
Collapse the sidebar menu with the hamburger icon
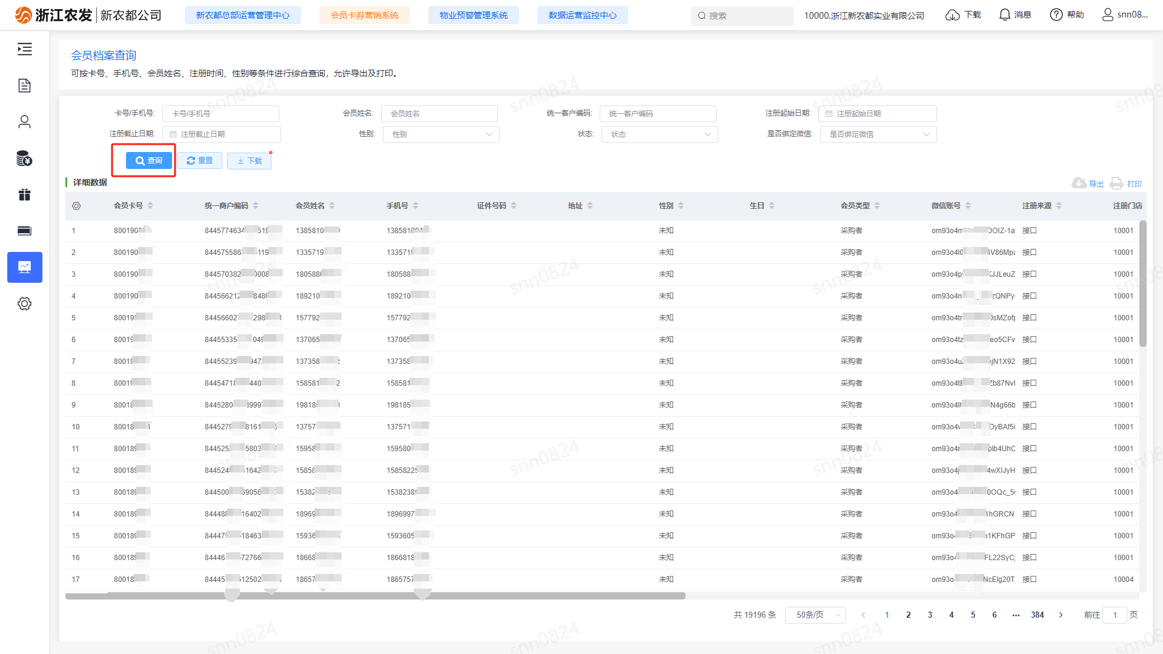24,49
